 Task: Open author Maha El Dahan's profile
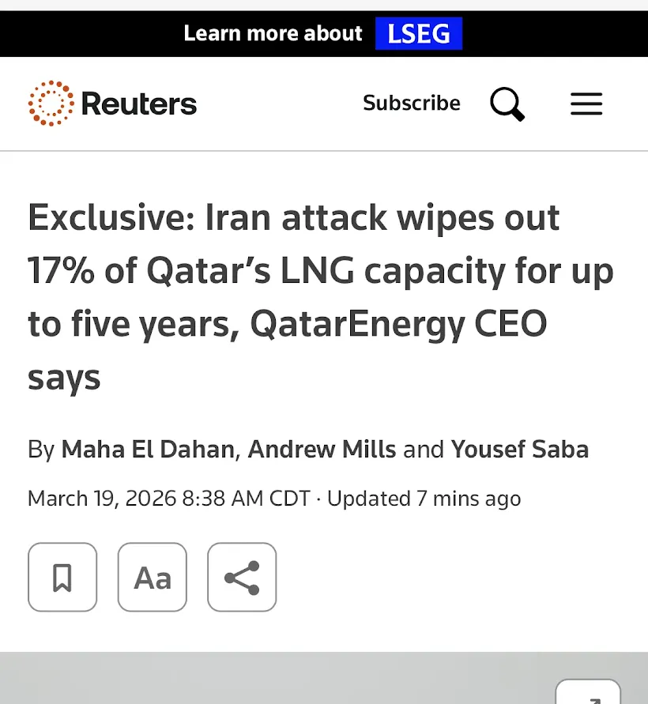[148, 450]
